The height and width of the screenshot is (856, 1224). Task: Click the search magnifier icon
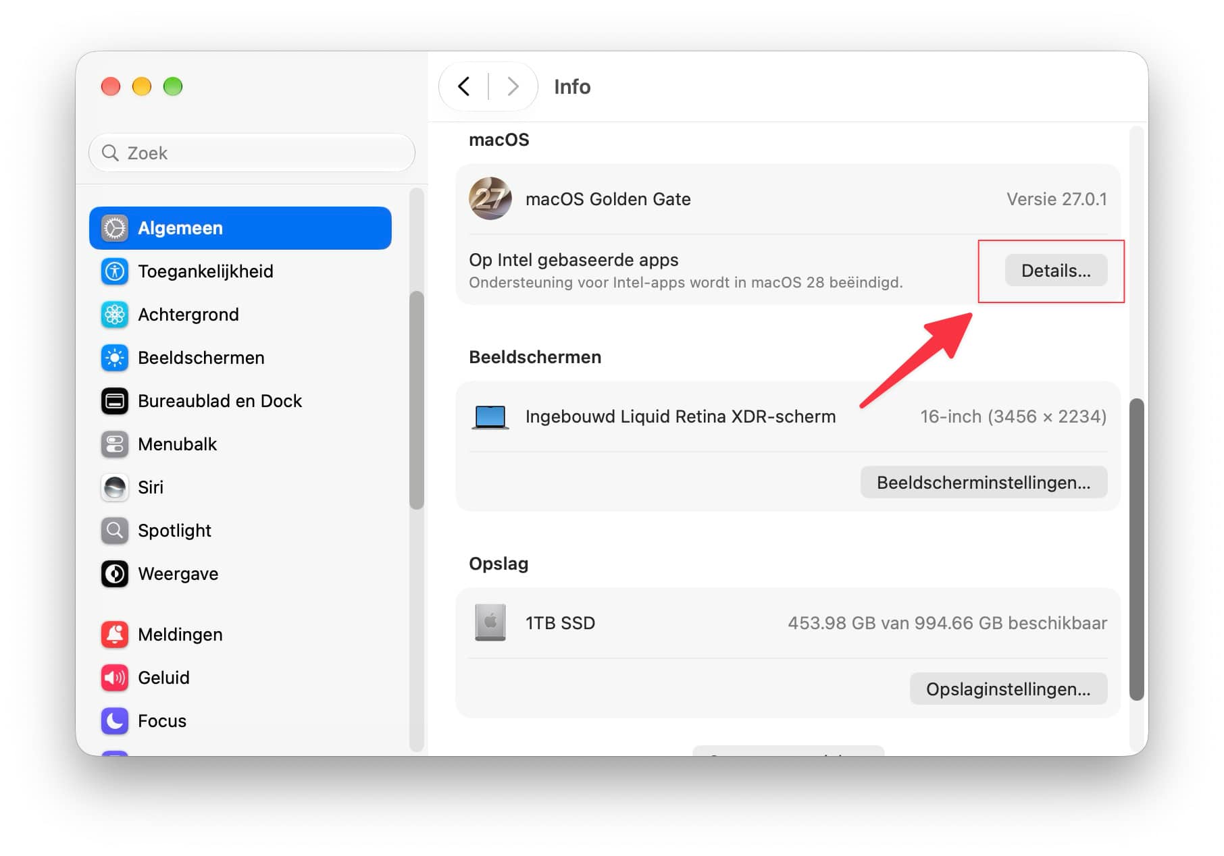(x=110, y=153)
